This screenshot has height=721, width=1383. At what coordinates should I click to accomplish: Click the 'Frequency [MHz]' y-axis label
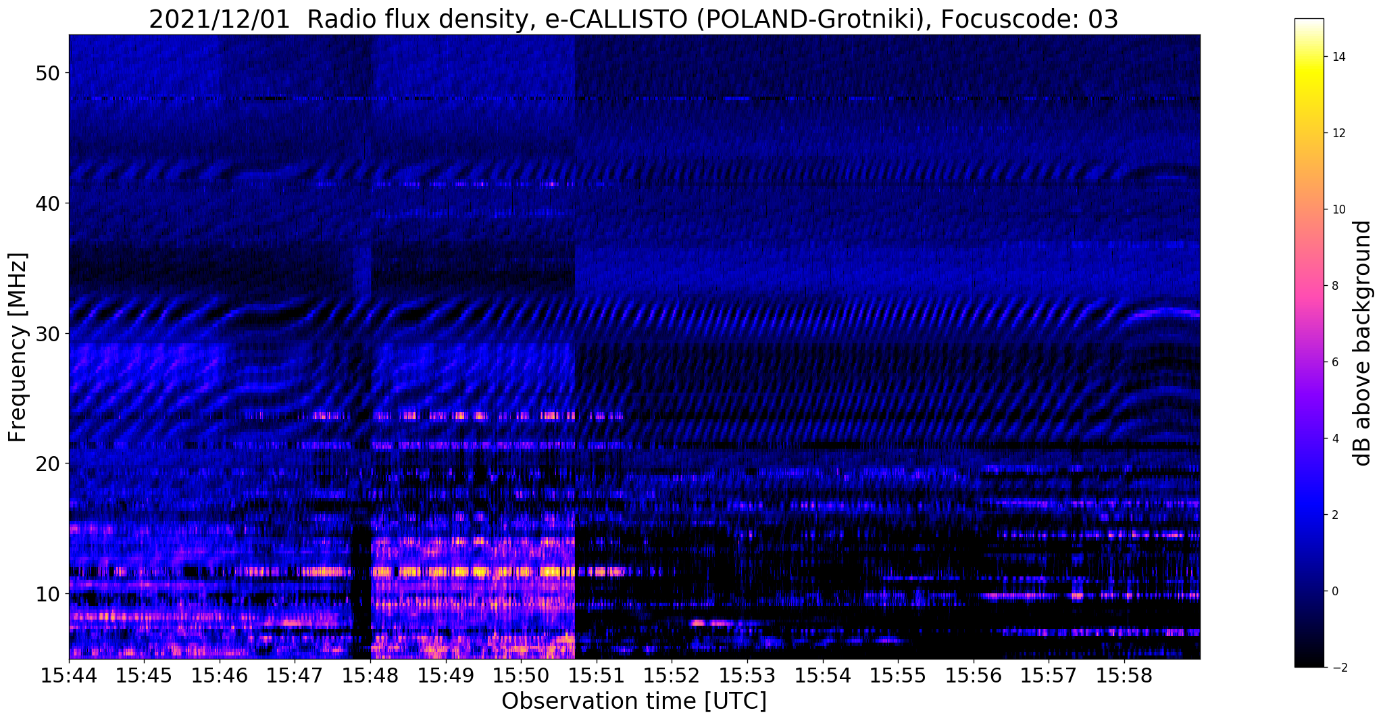[18, 347]
